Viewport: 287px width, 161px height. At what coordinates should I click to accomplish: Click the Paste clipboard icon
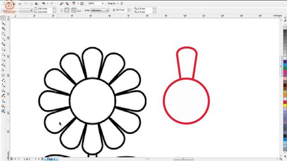(37, 4)
